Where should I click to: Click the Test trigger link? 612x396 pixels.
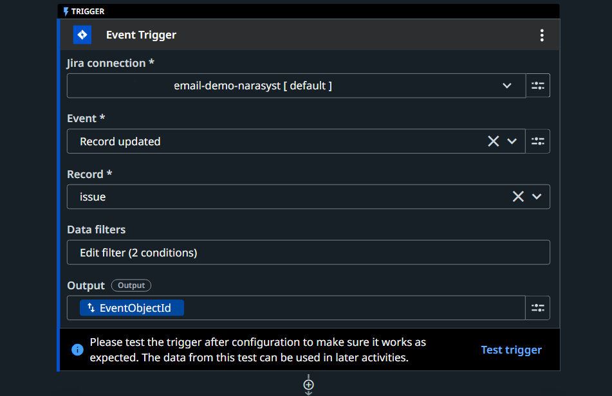pos(511,350)
